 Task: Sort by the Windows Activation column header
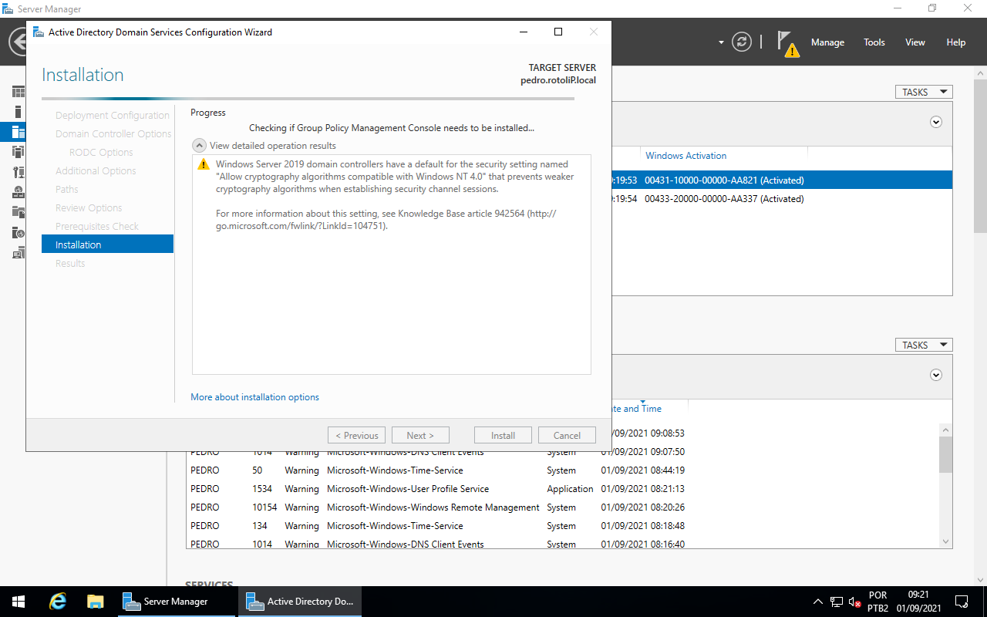(x=686, y=156)
